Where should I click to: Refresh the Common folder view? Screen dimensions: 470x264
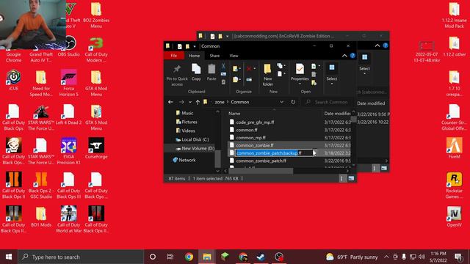[x=293, y=102]
